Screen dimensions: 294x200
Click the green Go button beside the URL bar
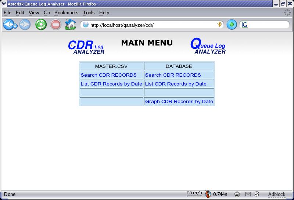[232, 25]
